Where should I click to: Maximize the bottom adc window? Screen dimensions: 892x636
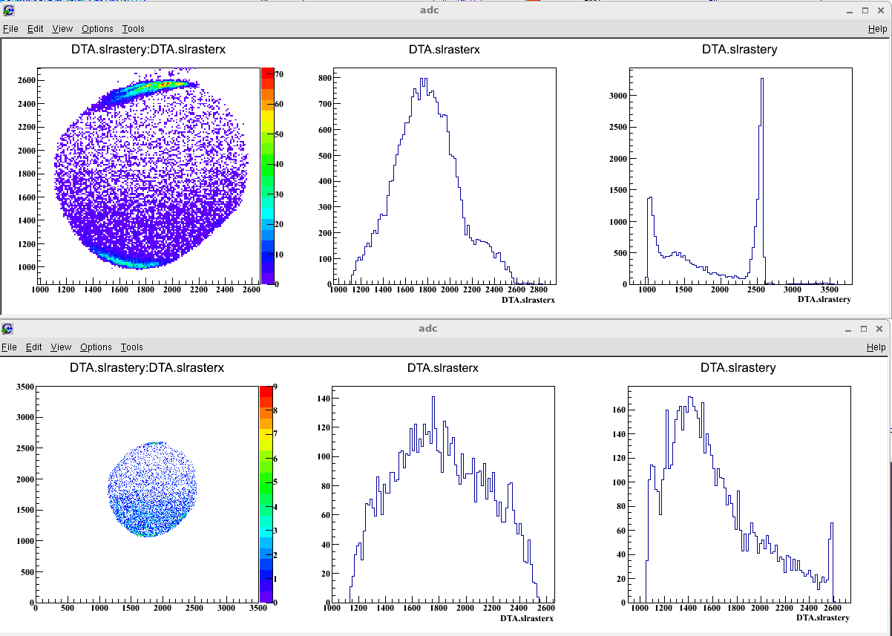[x=864, y=329]
